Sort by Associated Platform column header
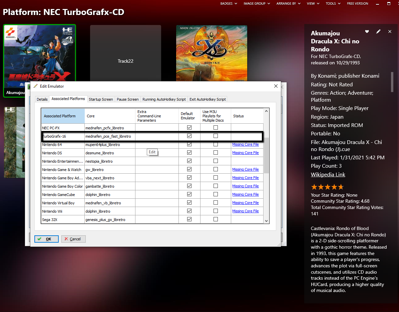Image resolution: width=399 pixels, height=312 pixels. pos(63,116)
